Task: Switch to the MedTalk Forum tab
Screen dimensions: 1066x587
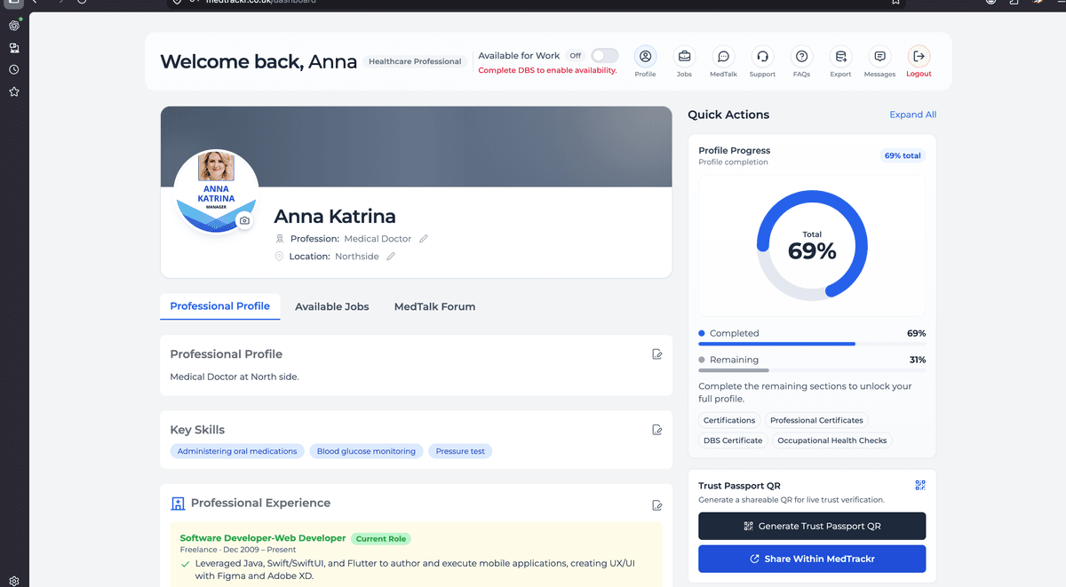Action: [434, 306]
